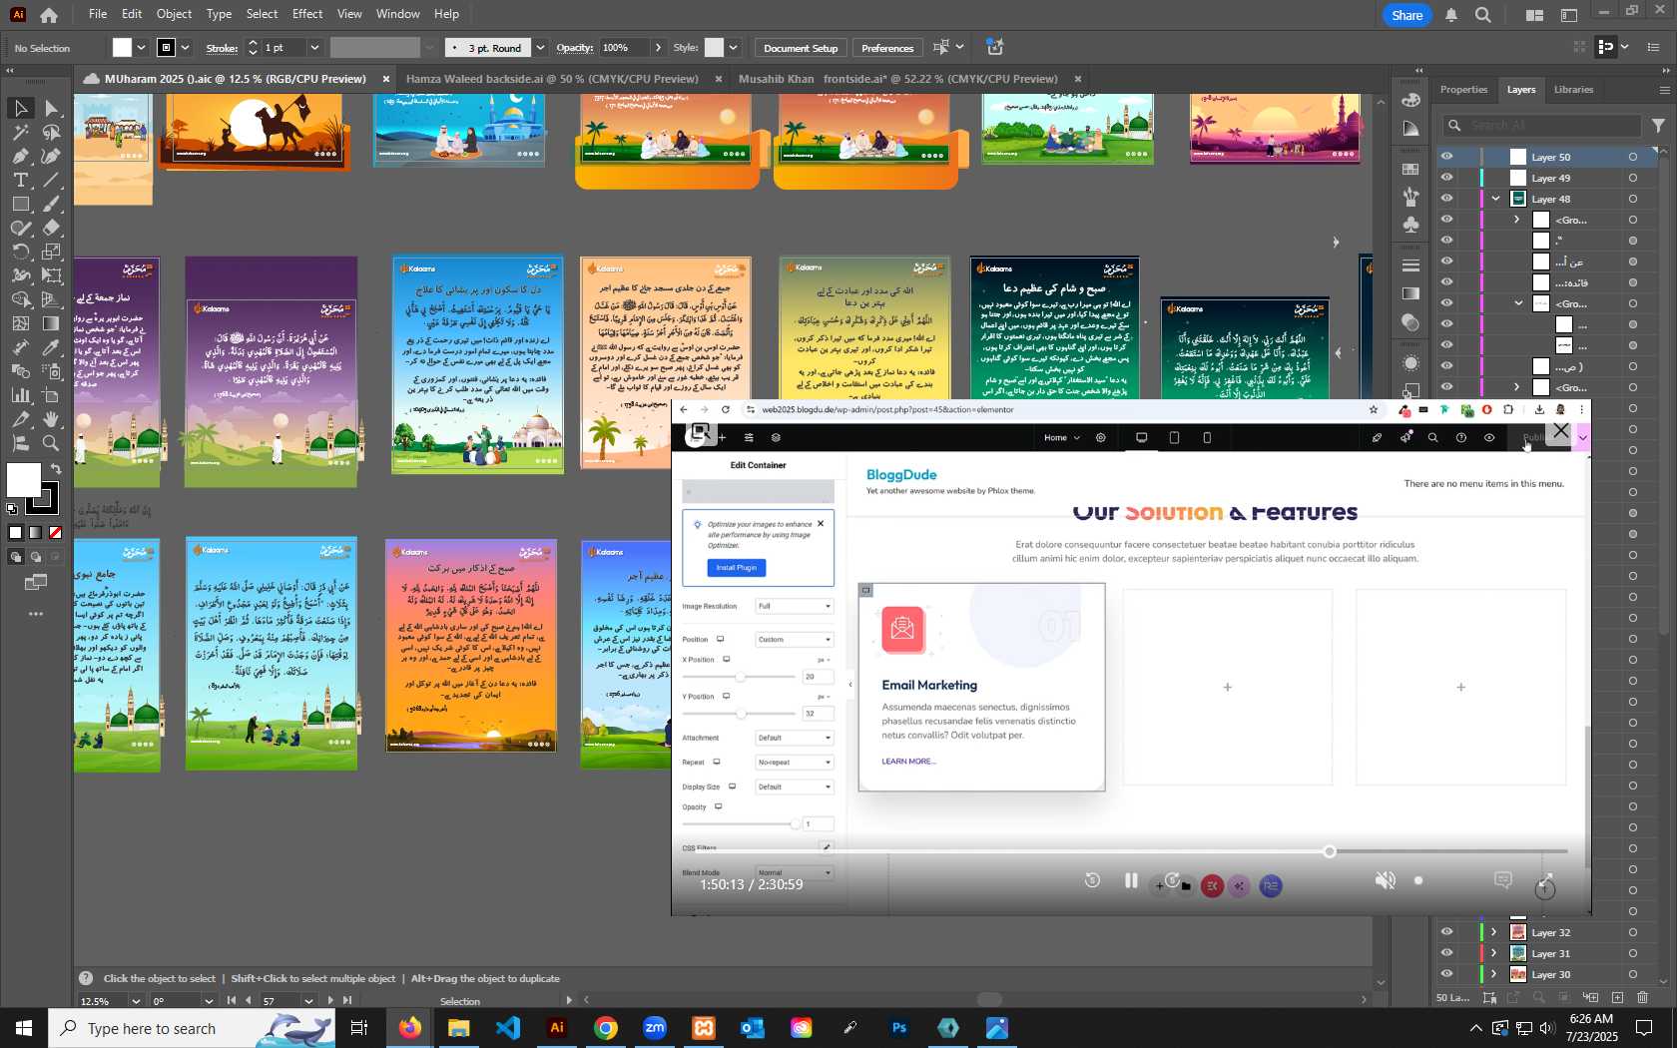
Task: Collapse Layer 48 contents
Action: (1496, 199)
